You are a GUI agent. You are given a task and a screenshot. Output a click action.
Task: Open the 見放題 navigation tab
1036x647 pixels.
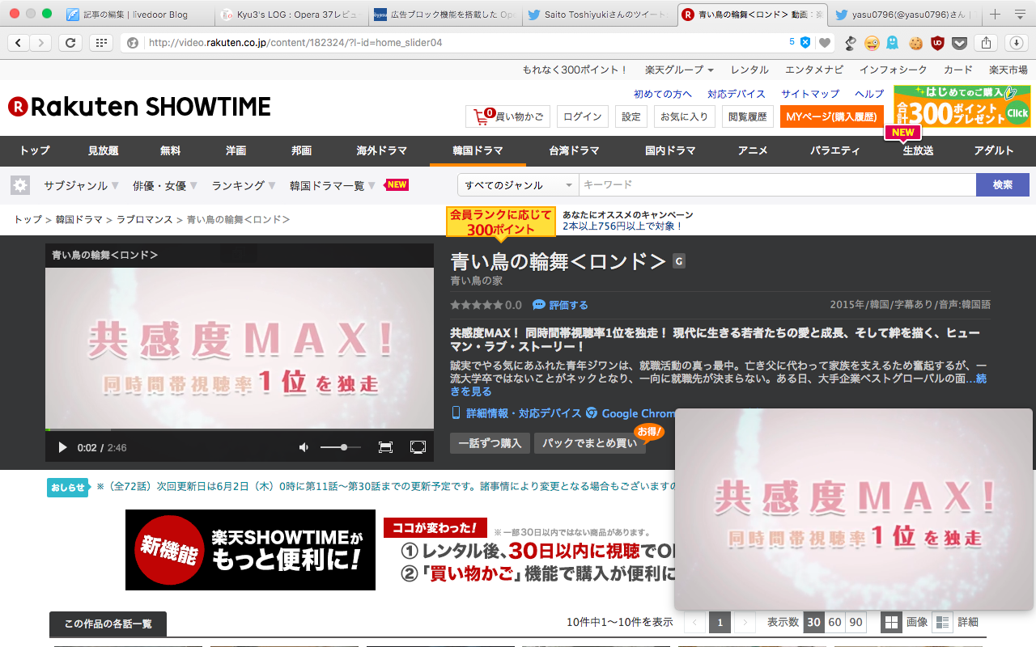point(104,150)
